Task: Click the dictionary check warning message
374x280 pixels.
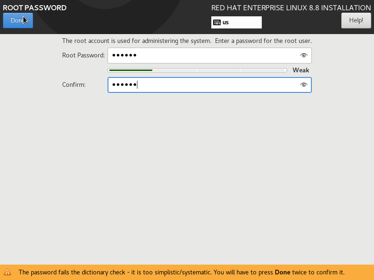Action: click(x=181, y=272)
